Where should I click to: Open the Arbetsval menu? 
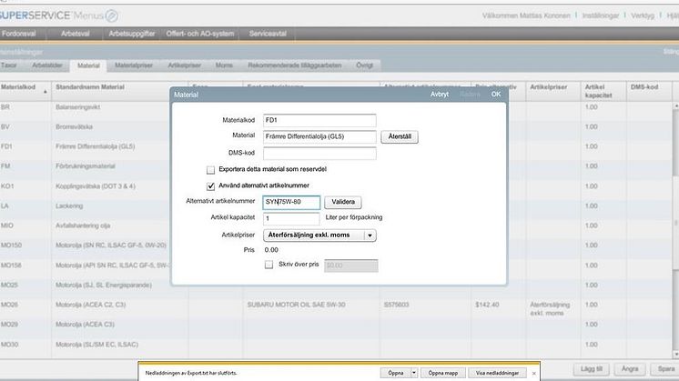pos(75,34)
